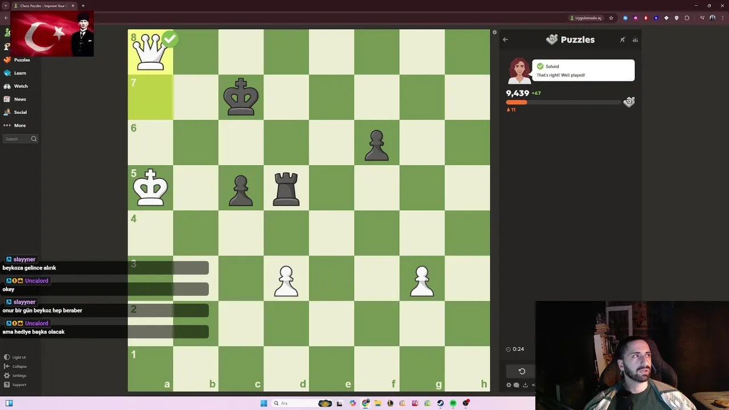729x410 pixels.
Task: Open Puzzles in the left sidebar
Action: click(17, 60)
